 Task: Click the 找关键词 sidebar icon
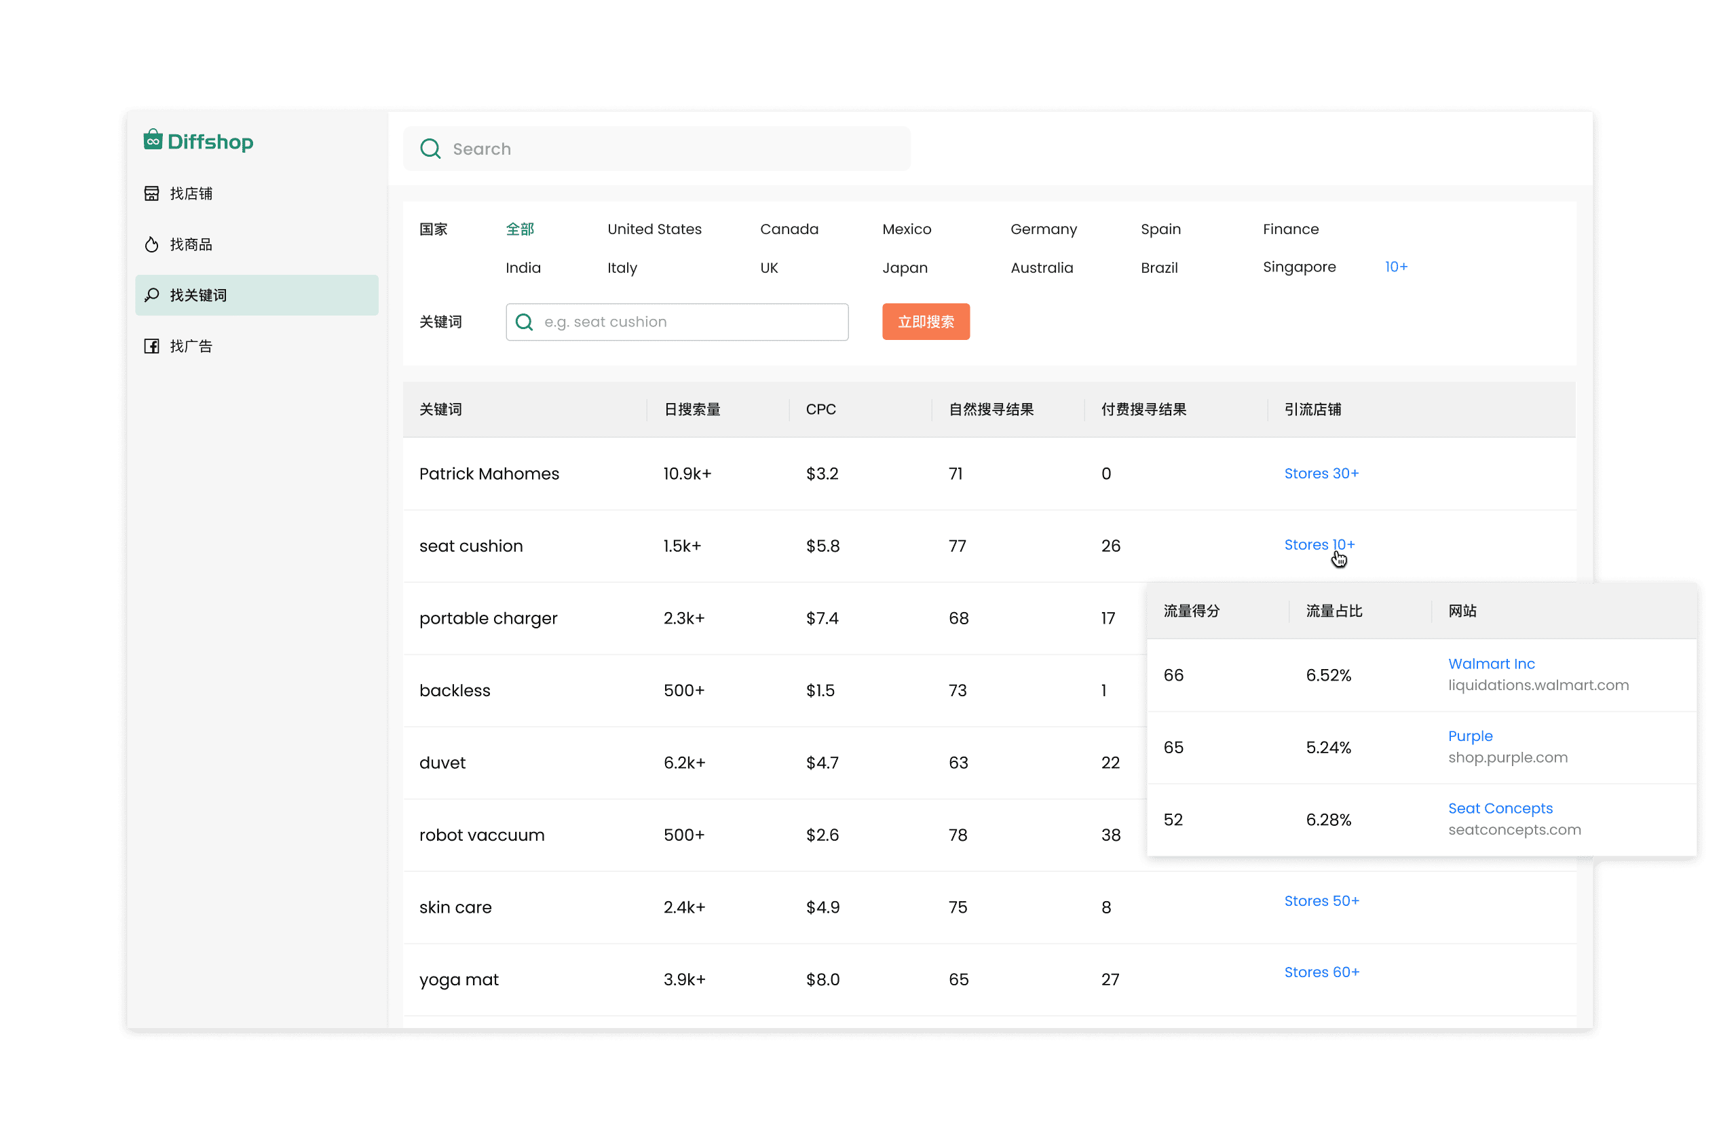click(153, 295)
